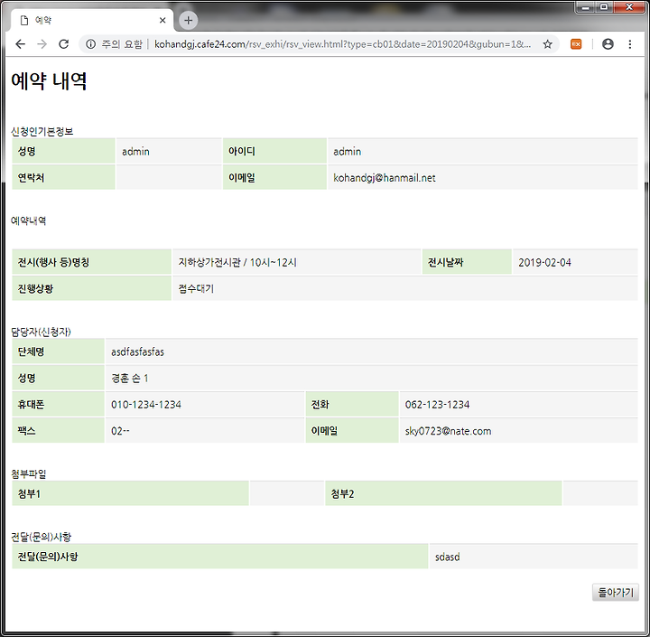Screen dimensions: 650x637
Task: Minimize the browser window
Action: tap(586, 7)
